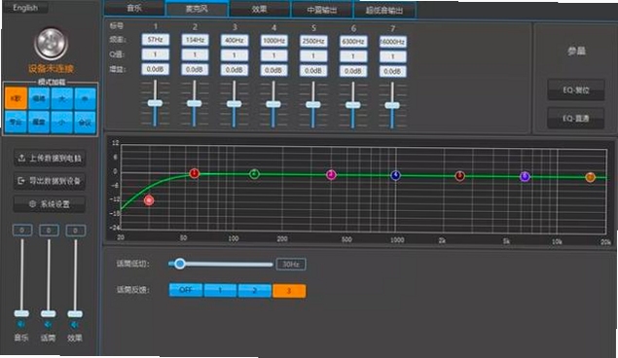Select the 小 mode button
The width and height of the screenshot is (618, 358).
click(x=62, y=123)
